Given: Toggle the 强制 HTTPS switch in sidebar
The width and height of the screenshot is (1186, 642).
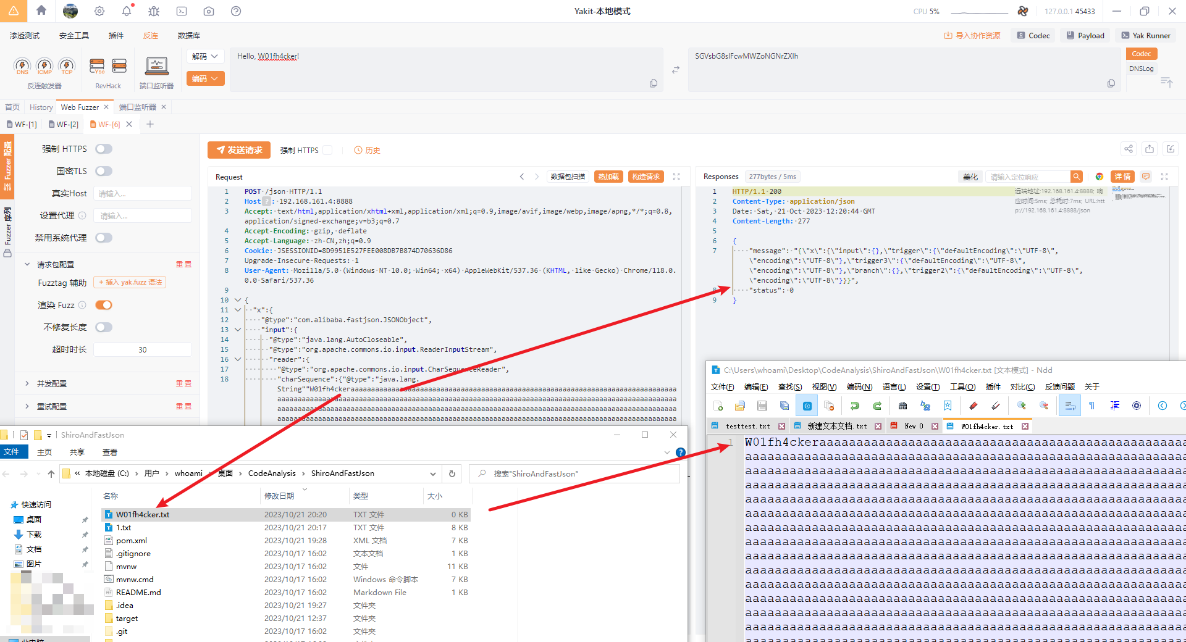Looking at the screenshot, I should tap(104, 149).
